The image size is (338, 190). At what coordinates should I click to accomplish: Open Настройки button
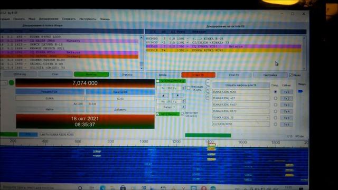270,75
